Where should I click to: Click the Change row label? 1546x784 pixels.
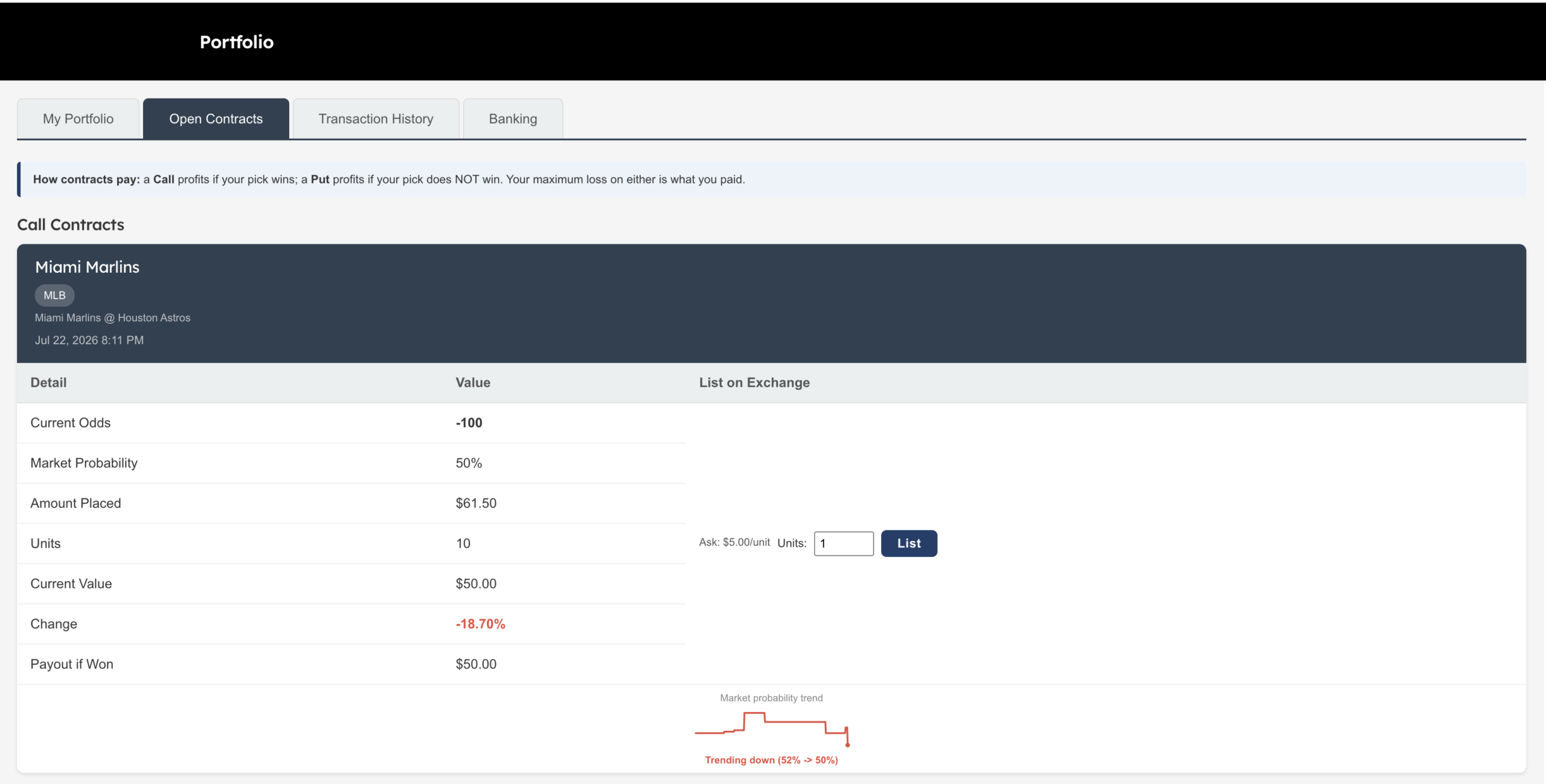tap(54, 624)
